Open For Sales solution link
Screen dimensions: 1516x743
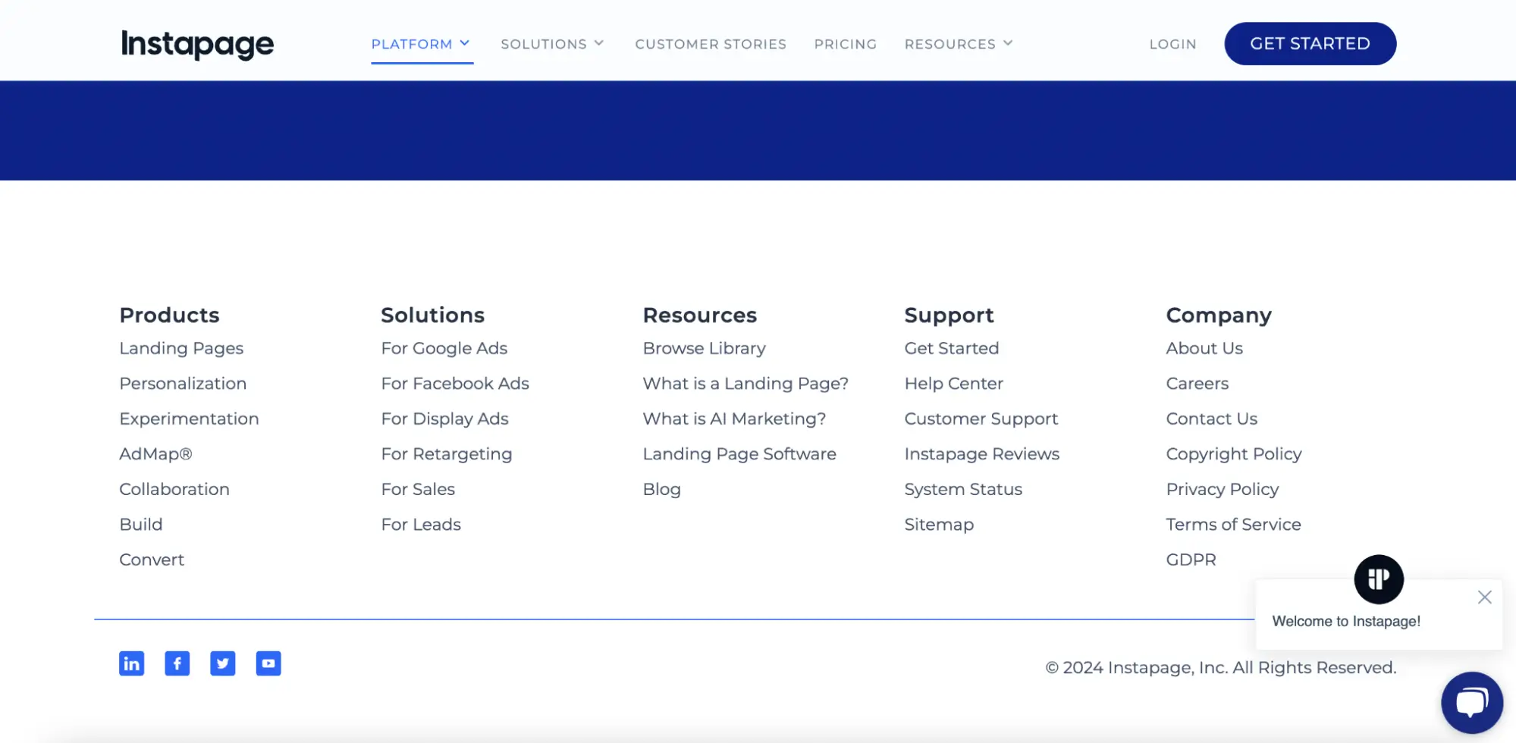point(418,489)
